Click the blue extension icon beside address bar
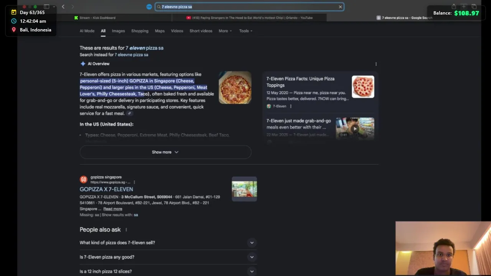The height and width of the screenshot is (276, 491). 149,7
